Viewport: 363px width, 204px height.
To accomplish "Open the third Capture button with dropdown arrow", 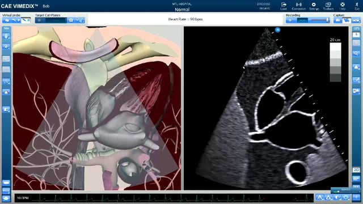I will click(356, 20).
